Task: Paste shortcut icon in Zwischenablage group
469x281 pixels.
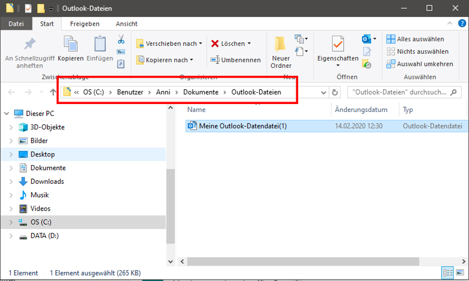Action: click(121, 63)
